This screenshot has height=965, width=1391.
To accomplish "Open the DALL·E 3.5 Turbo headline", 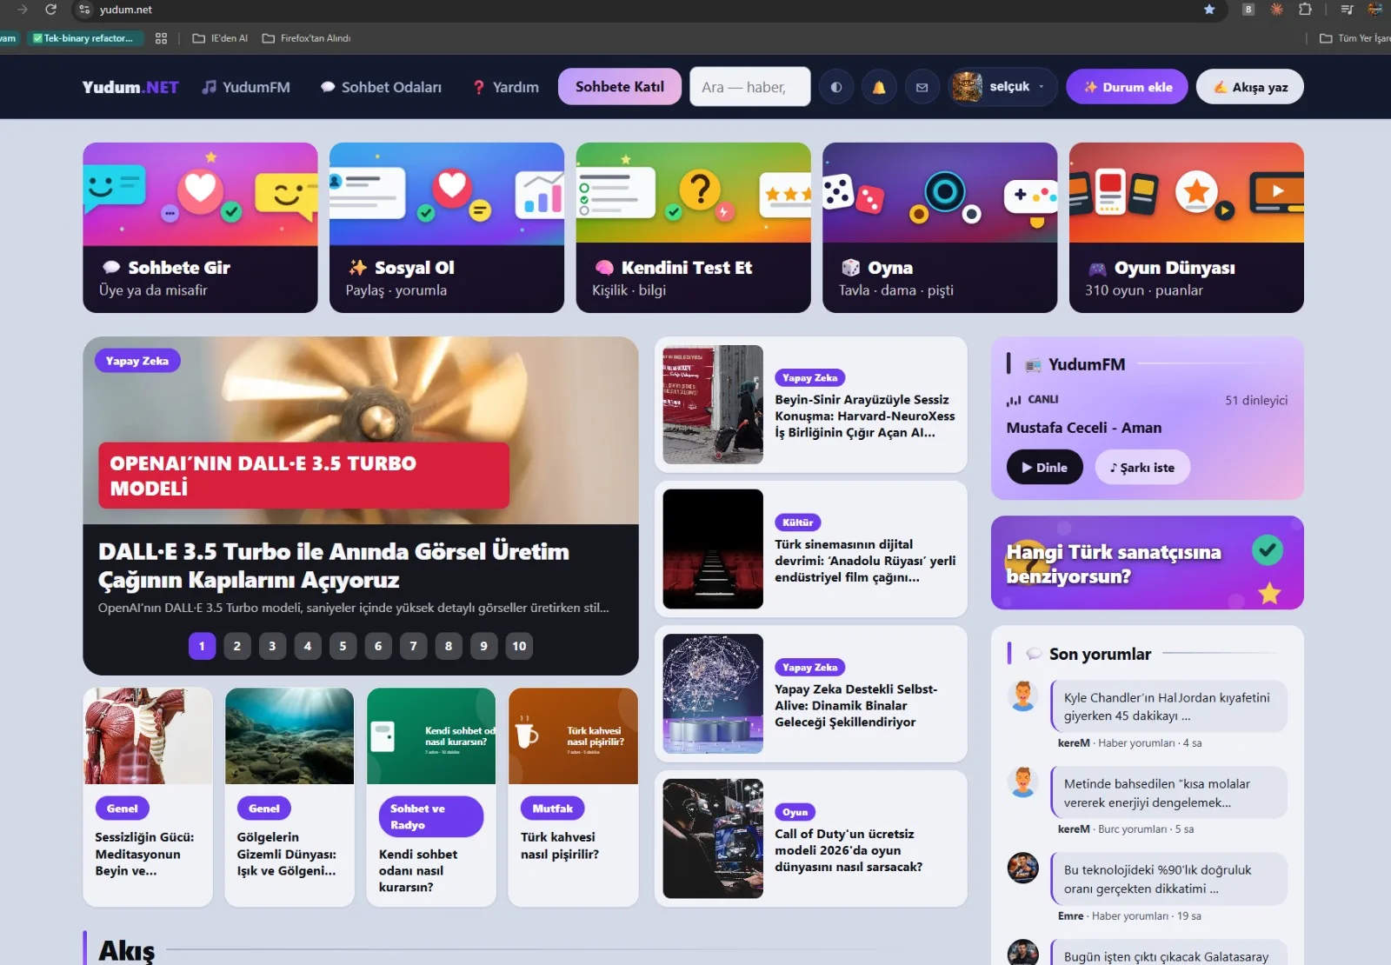I will [x=334, y=565].
